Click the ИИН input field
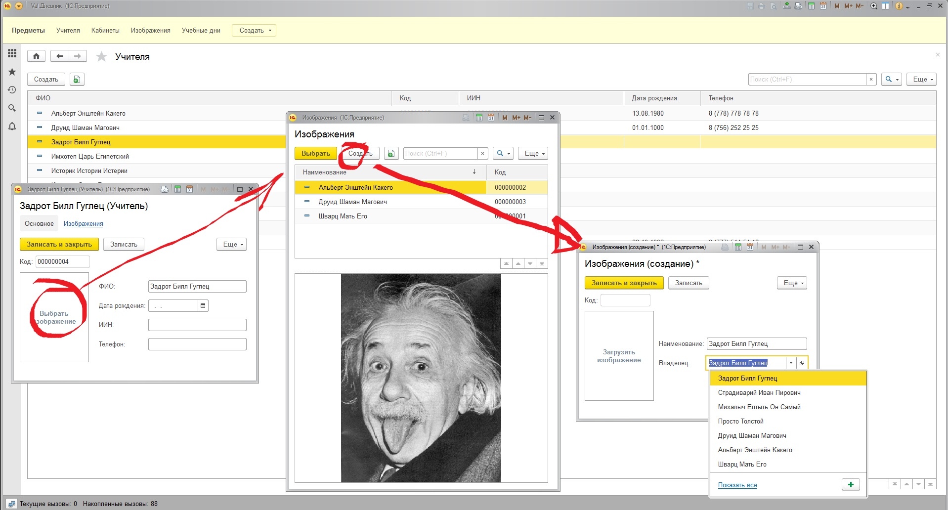Screen dimensions: 948x510 pos(197,325)
